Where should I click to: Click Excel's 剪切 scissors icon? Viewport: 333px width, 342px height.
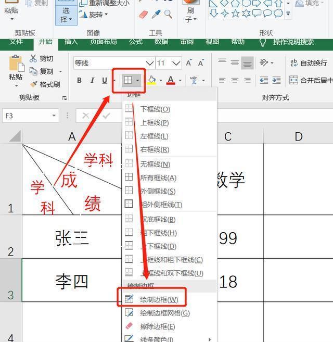pos(33,58)
